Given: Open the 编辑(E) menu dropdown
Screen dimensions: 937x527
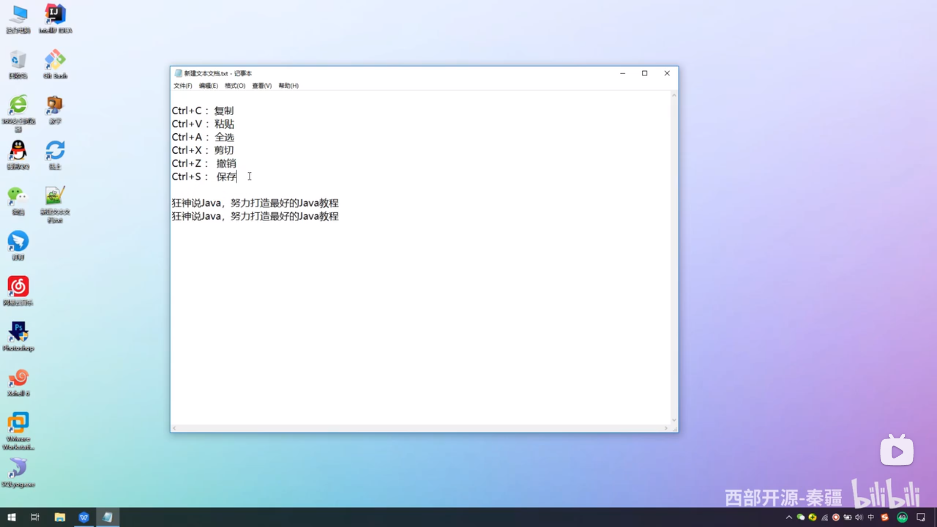Looking at the screenshot, I should pos(208,86).
